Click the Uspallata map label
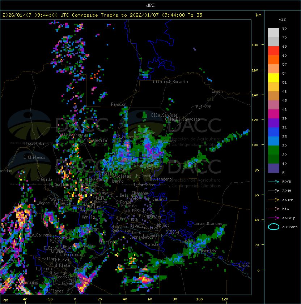 pos(34,144)
